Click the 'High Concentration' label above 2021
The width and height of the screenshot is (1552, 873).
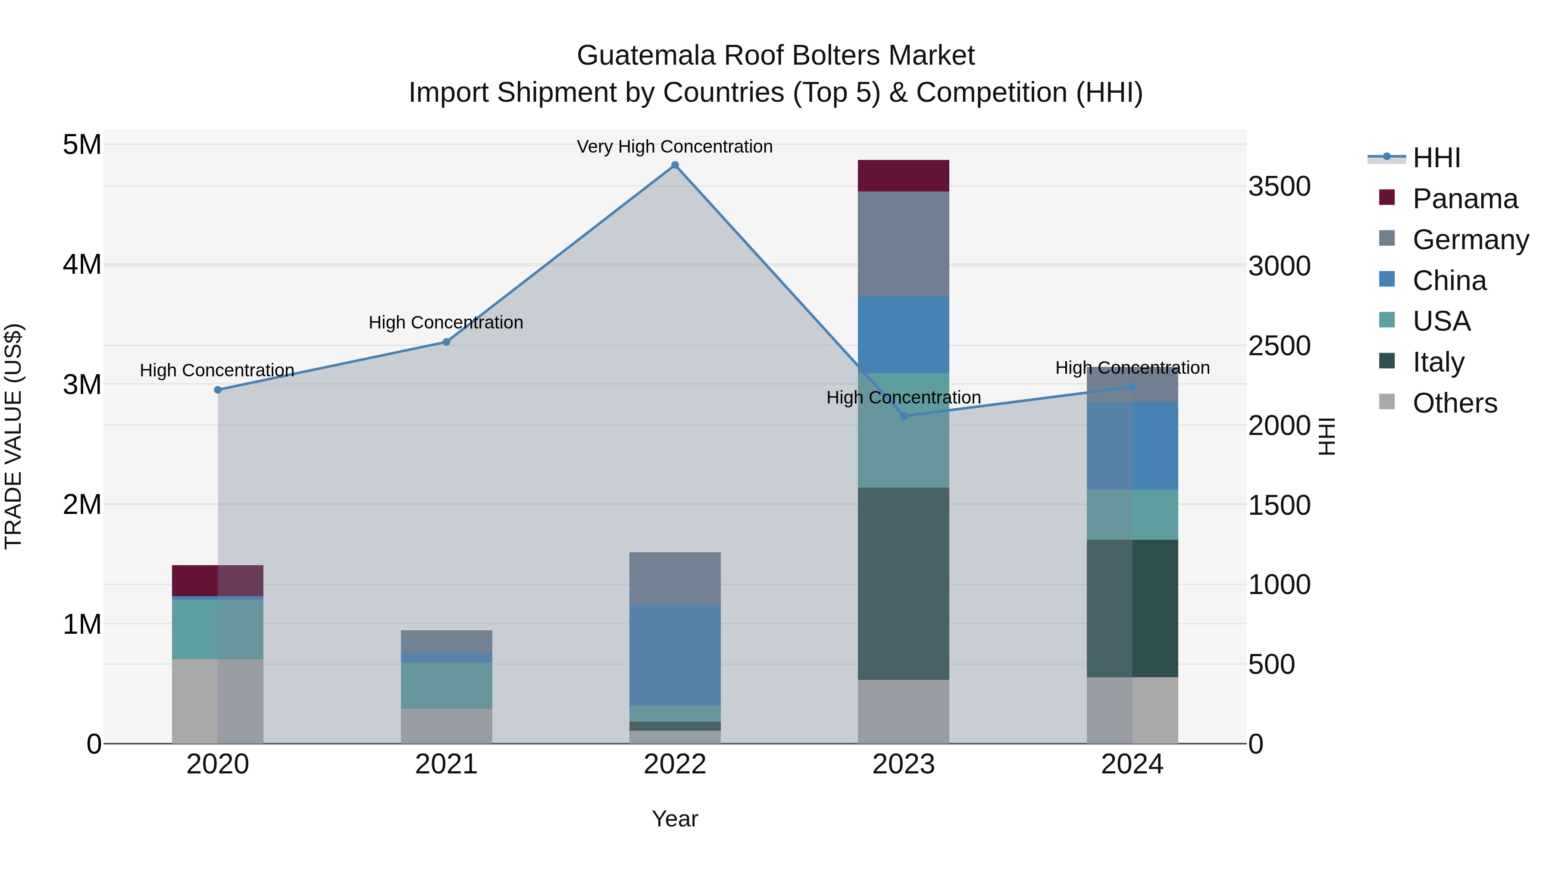click(446, 322)
